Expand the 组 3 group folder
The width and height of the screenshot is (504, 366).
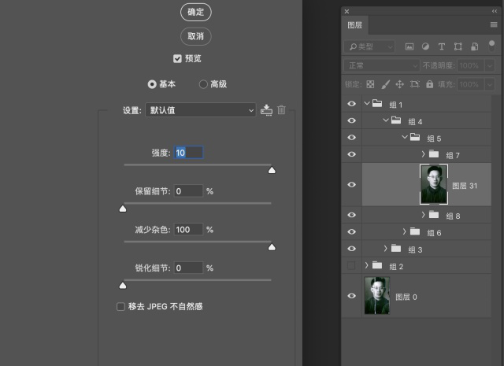point(386,249)
